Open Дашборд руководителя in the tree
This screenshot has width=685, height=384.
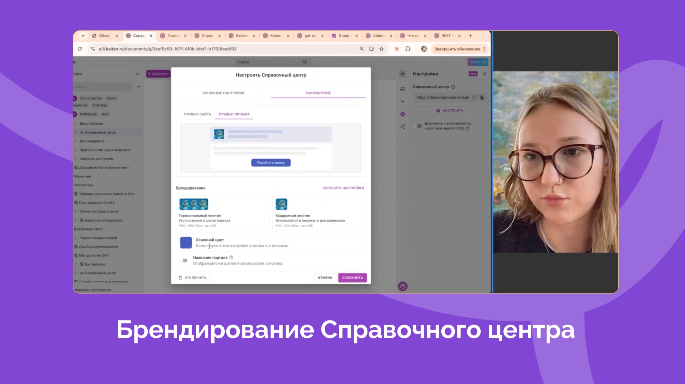[x=98, y=247]
